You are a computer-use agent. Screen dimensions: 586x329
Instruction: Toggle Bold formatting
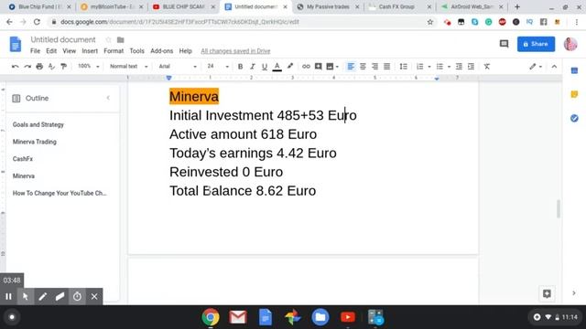(240, 67)
